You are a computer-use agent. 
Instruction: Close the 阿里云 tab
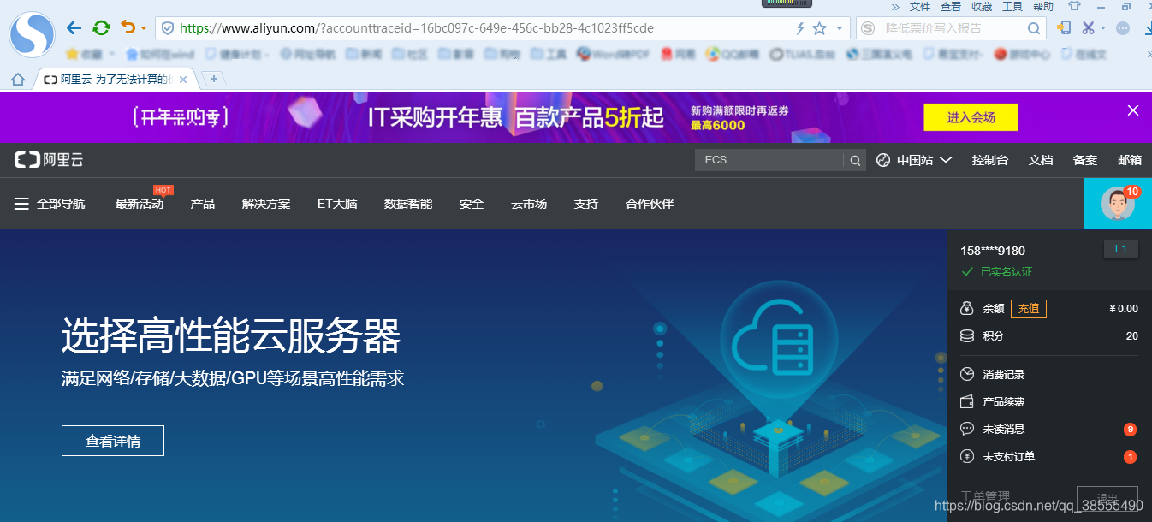(182, 80)
